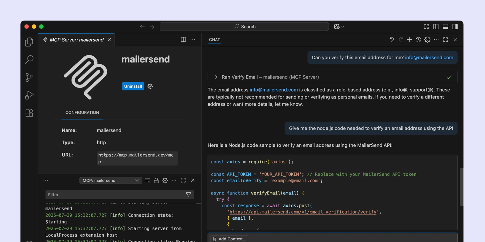Open the Explorer view in activity bar
Screen dimensions: 485x242
(29, 42)
